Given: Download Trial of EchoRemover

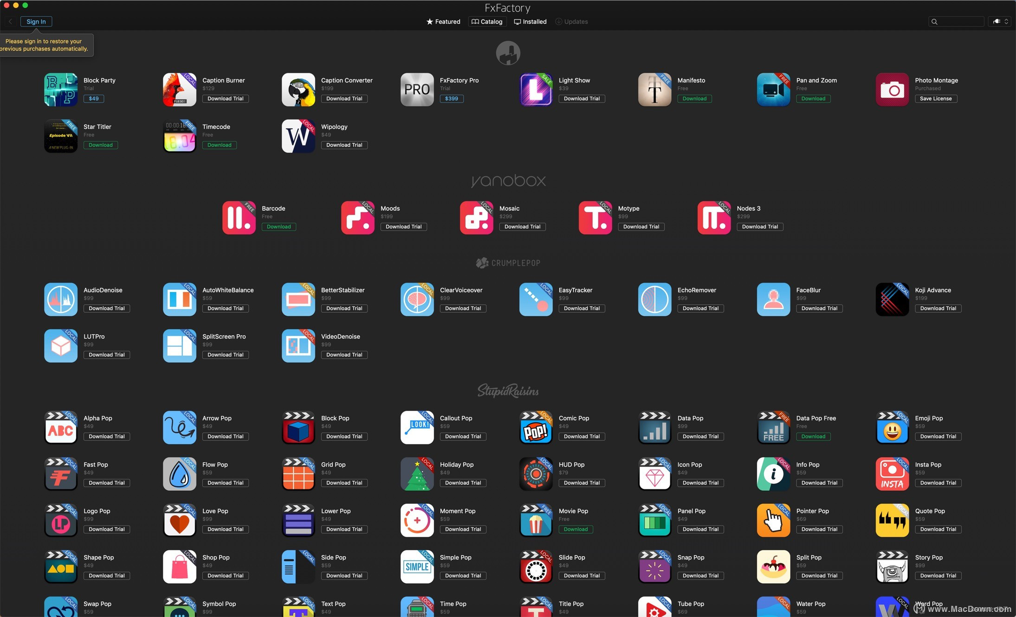Looking at the screenshot, I should pyautogui.click(x=700, y=308).
